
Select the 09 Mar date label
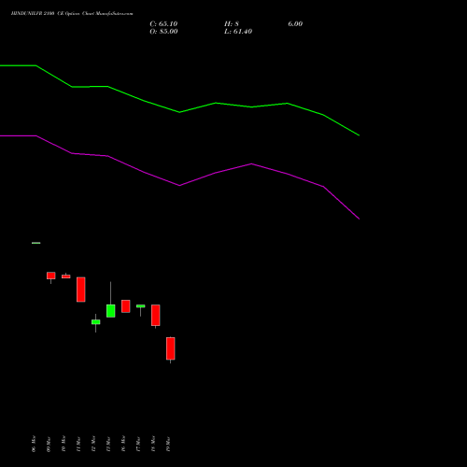coord(49,444)
